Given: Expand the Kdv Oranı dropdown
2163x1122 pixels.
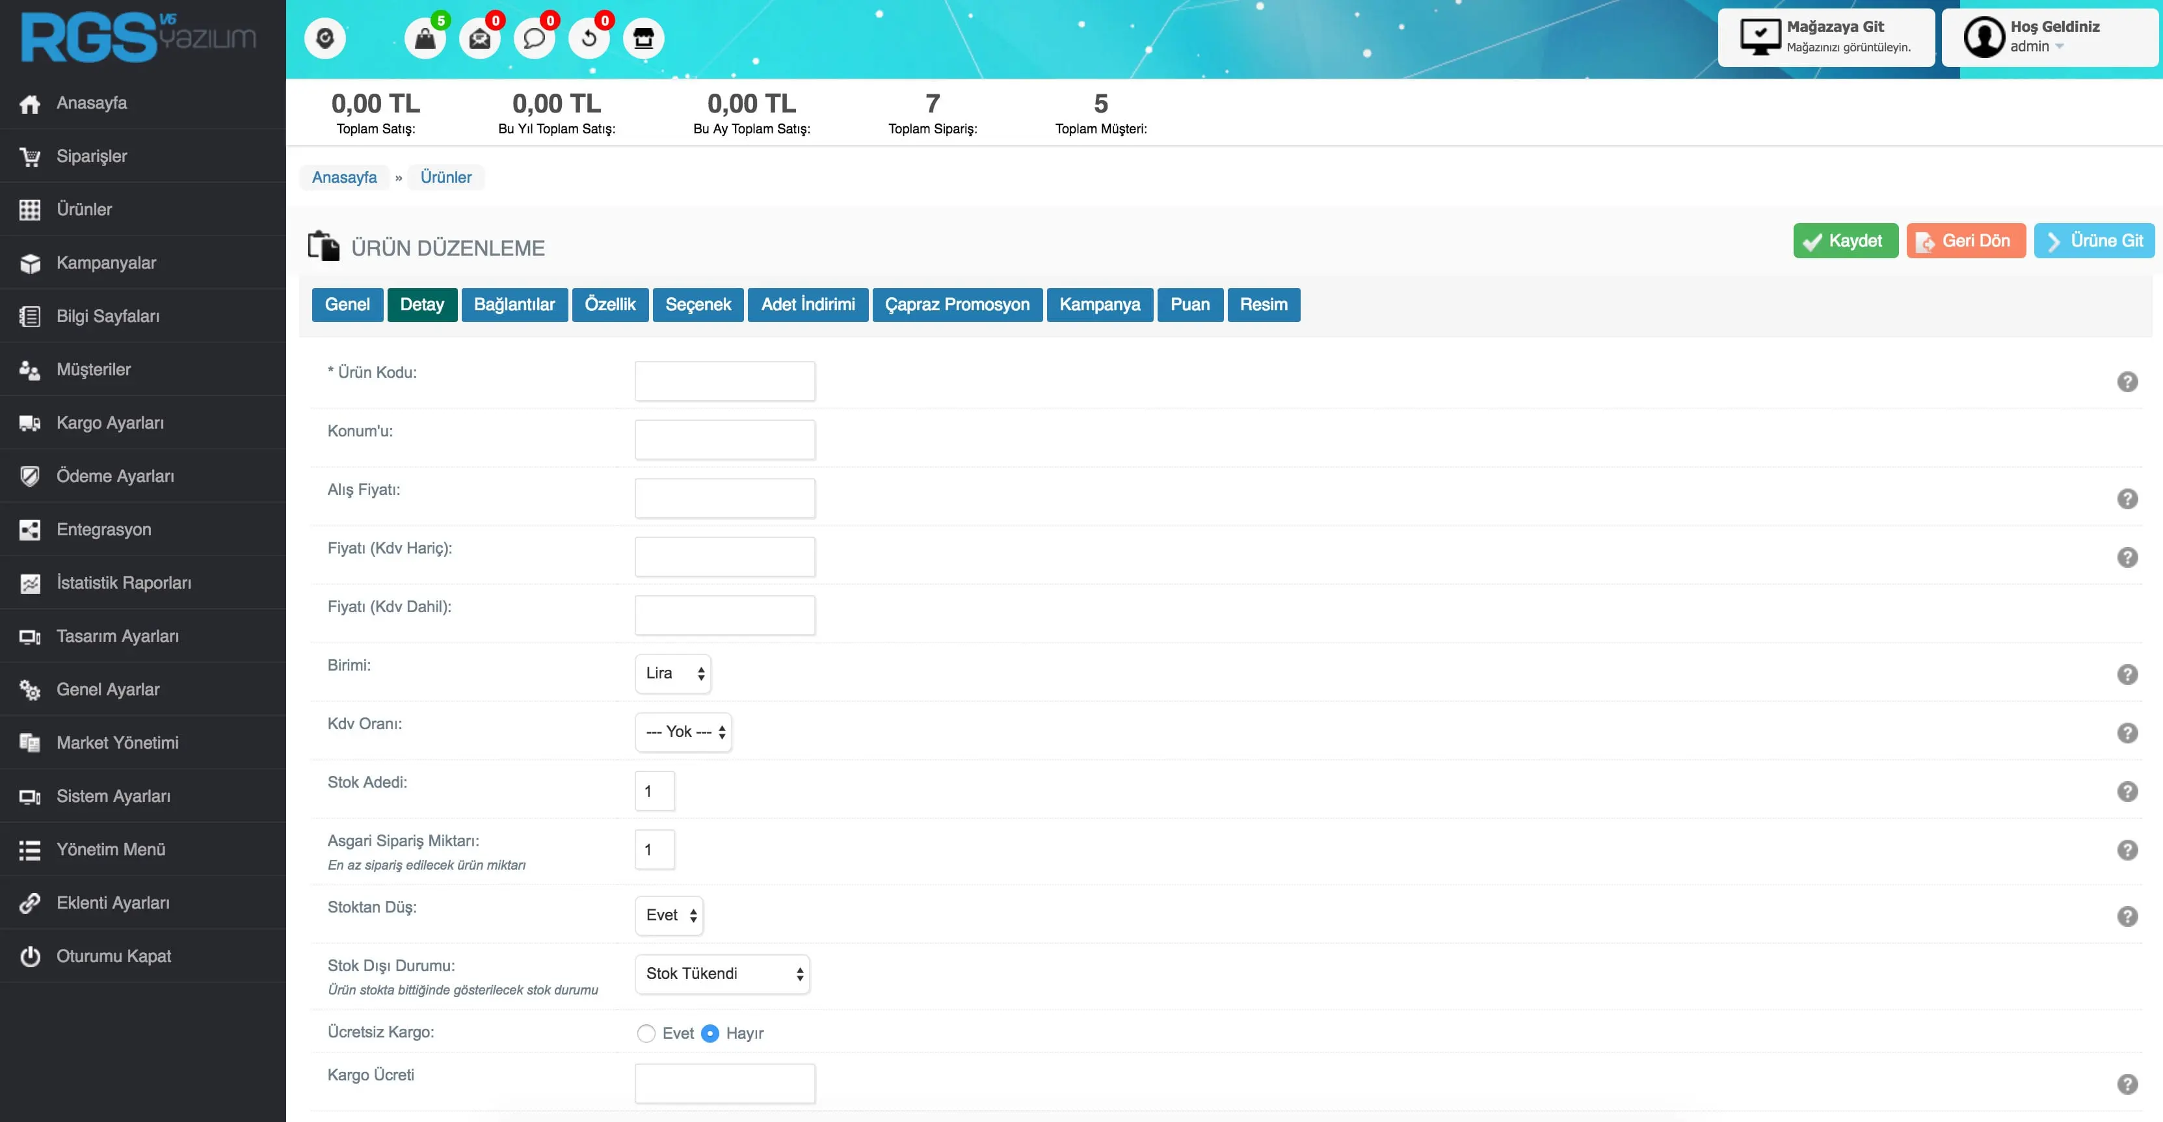Looking at the screenshot, I should pyautogui.click(x=683, y=732).
